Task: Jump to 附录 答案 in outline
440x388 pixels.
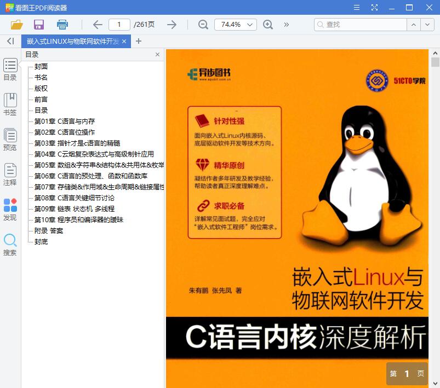Action: pyautogui.click(x=49, y=231)
